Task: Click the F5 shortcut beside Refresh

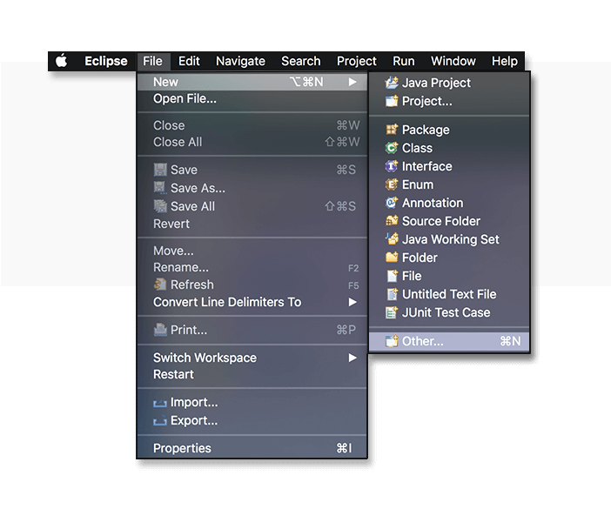Action: coord(353,285)
